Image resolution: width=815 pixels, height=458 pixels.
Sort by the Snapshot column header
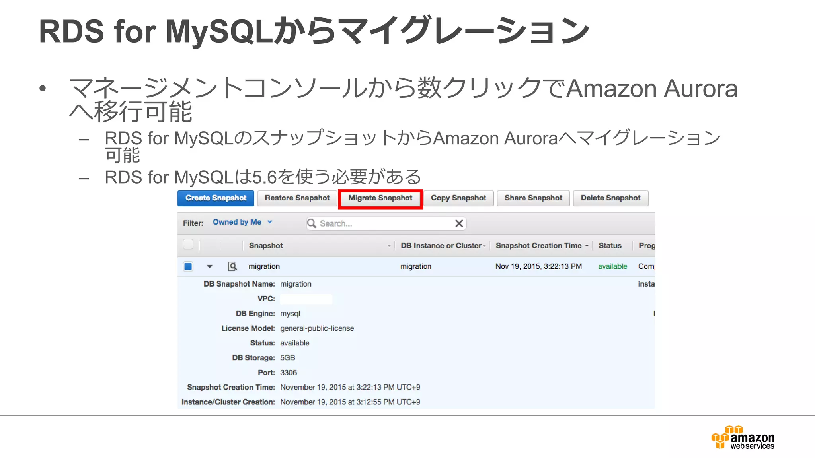click(266, 246)
